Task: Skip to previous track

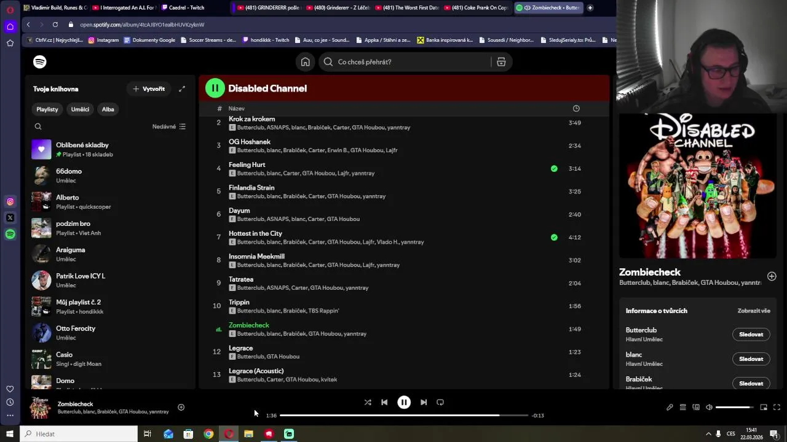Action: point(384,402)
